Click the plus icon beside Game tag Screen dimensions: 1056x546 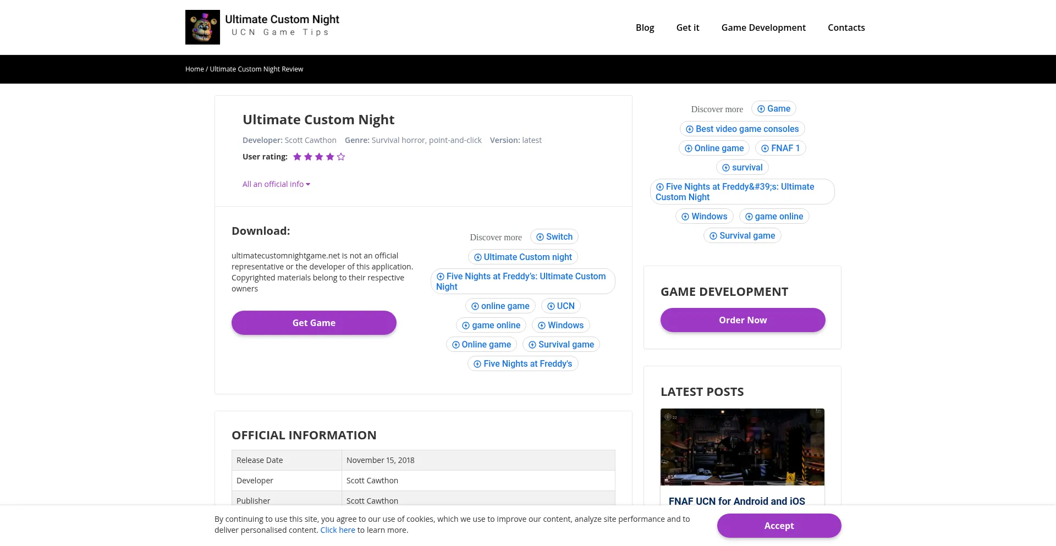pyautogui.click(x=761, y=109)
